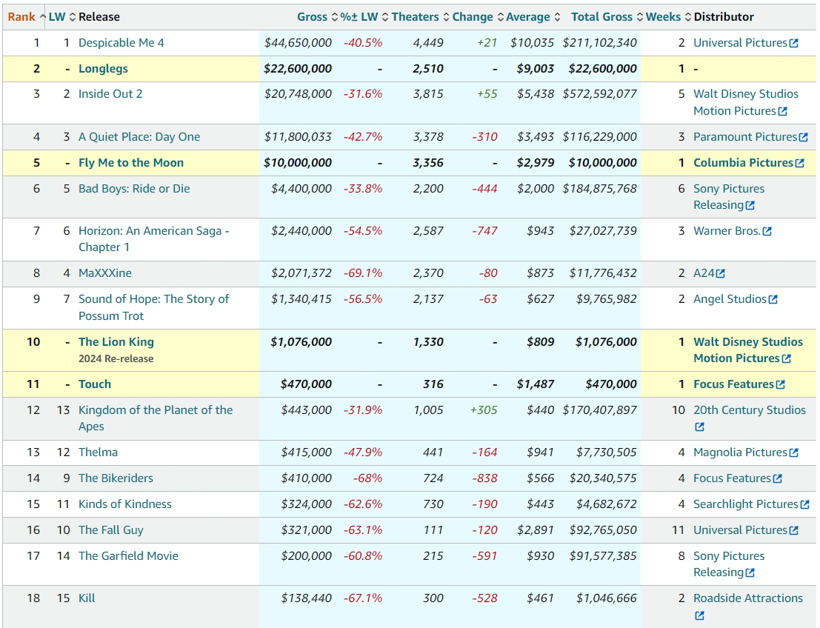The width and height of the screenshot is (820, 628).
Task: Open The Lion King release link
Action: (x=116, y=342)
